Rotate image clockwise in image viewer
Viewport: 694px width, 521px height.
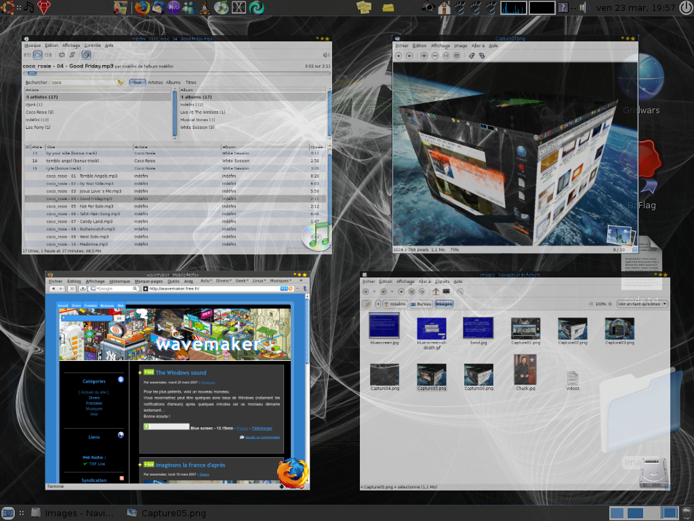(482, 56)
